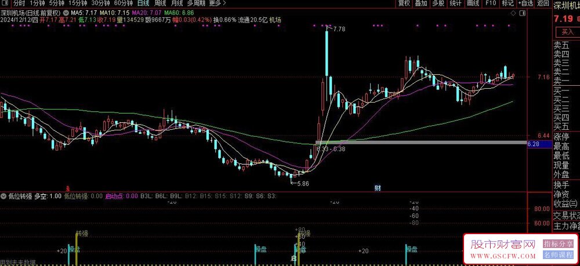Select the 5分钟 period tab
The width and height of the screenshot is (580, 266).
point(57,3)
